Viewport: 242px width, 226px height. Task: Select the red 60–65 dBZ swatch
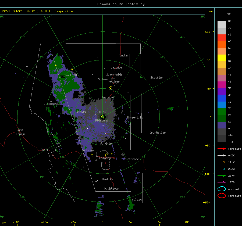[222, 38]
